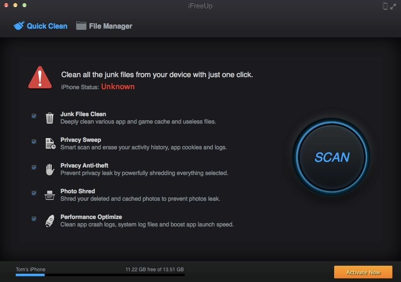Click the trash can Junk Files icon

(x=50, y=118)
